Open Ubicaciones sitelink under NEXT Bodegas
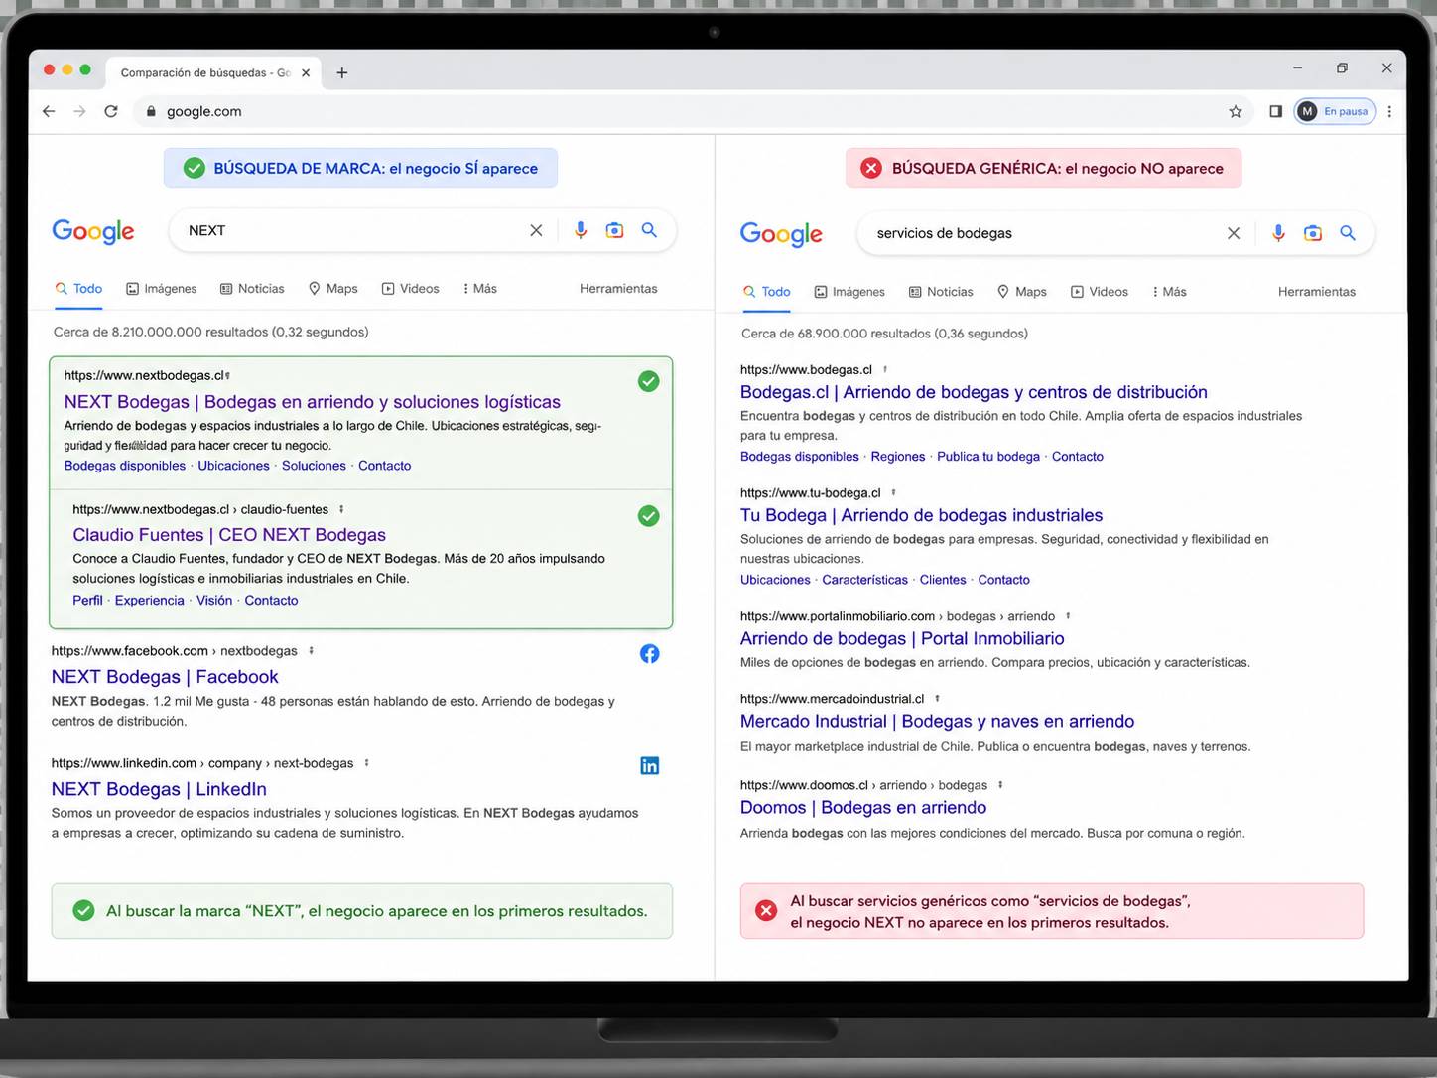The height and width of the screenshot is (1078, 1437). click(233, 466)
